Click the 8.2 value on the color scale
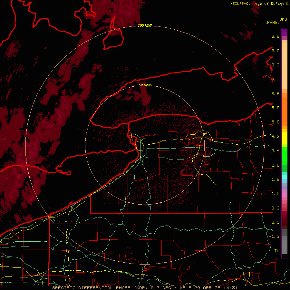The height and width of the screenshot is (290, 290). coord(275,65)
